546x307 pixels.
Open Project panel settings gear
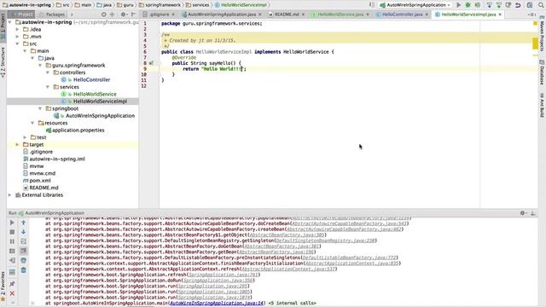tap(124, 14)
